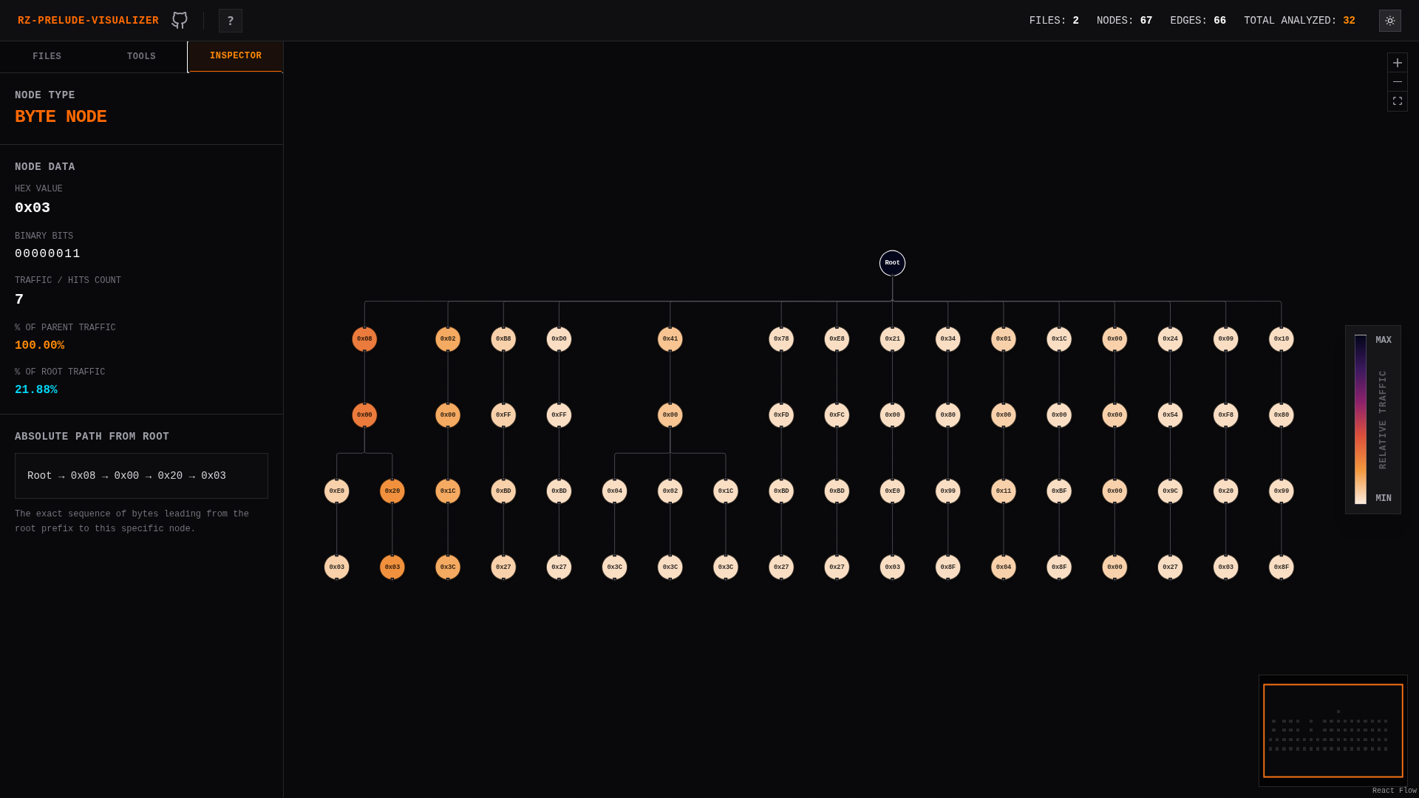Image resolution: width=1419 pixels, height=798 pixels.
Task: Zoom in with the plus control
Action: point(1398,63)
